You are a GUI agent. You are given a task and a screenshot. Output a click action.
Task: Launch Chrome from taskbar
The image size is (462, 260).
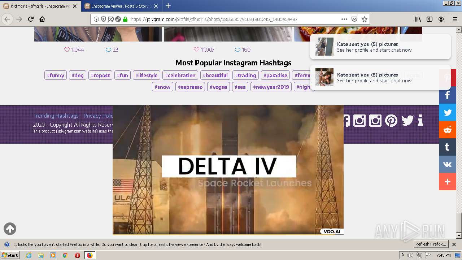pos(65,255)
